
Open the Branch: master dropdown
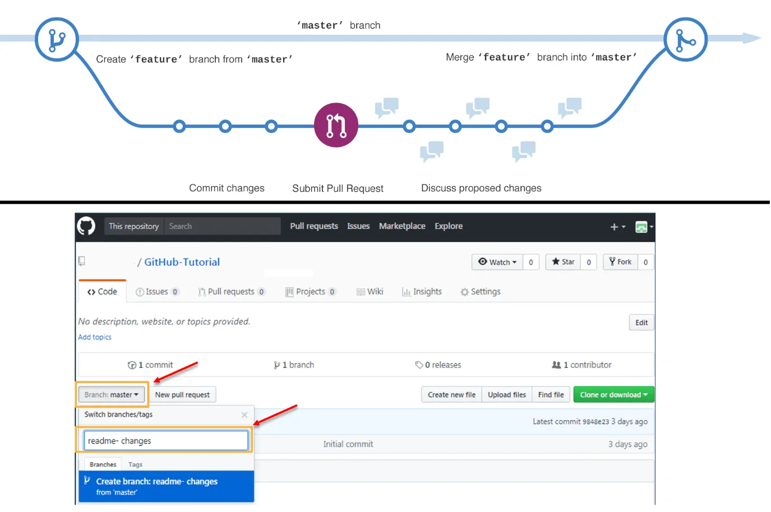point(111,394)
